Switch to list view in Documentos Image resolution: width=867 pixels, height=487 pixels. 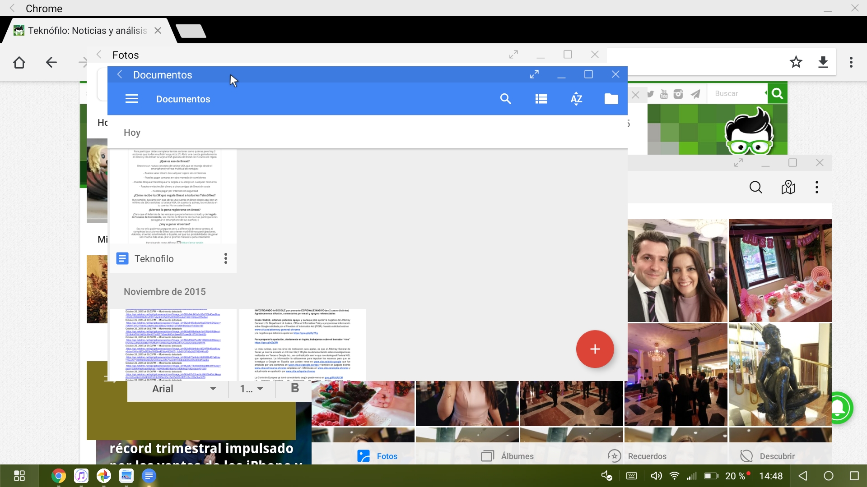(541, 99)
